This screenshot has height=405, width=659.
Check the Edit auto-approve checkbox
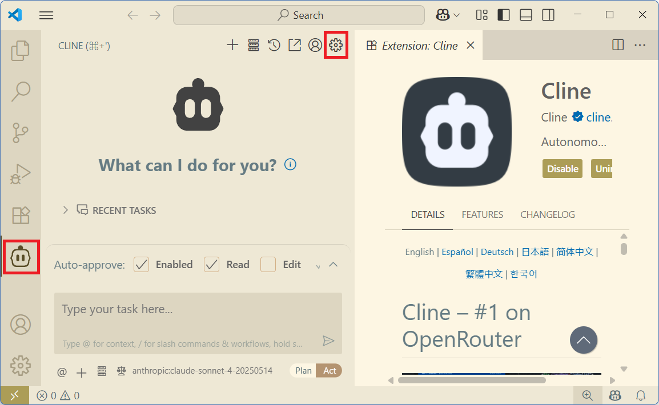268,265
